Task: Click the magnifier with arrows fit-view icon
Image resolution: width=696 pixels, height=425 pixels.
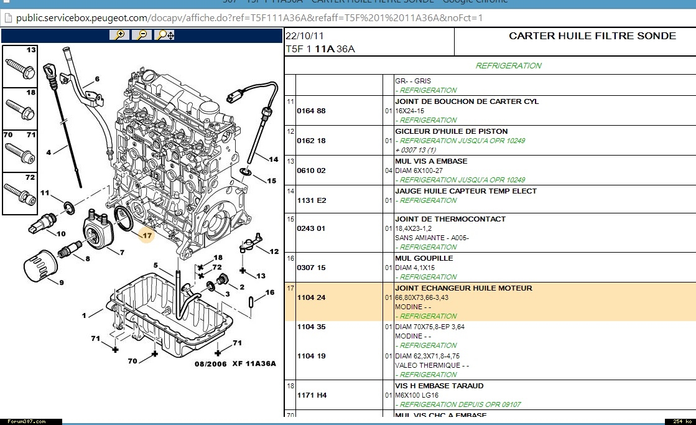Action: point(164,35)
